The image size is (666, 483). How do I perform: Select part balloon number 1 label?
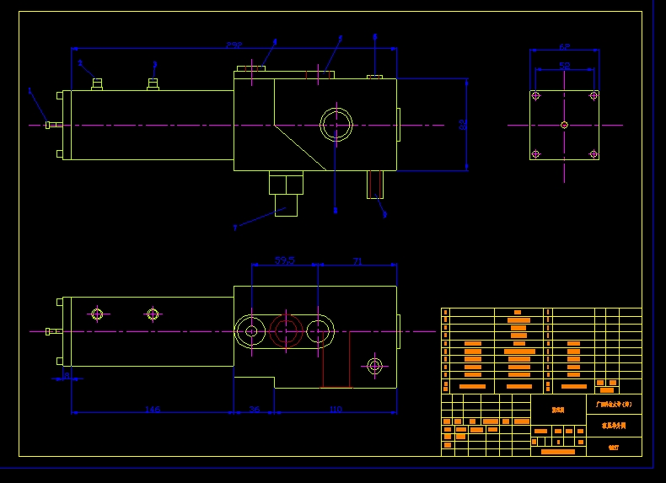pyautogui.click(x=30, y=90)
